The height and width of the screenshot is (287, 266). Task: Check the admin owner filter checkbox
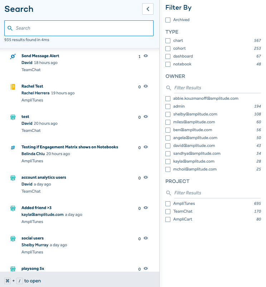point(168,106)
